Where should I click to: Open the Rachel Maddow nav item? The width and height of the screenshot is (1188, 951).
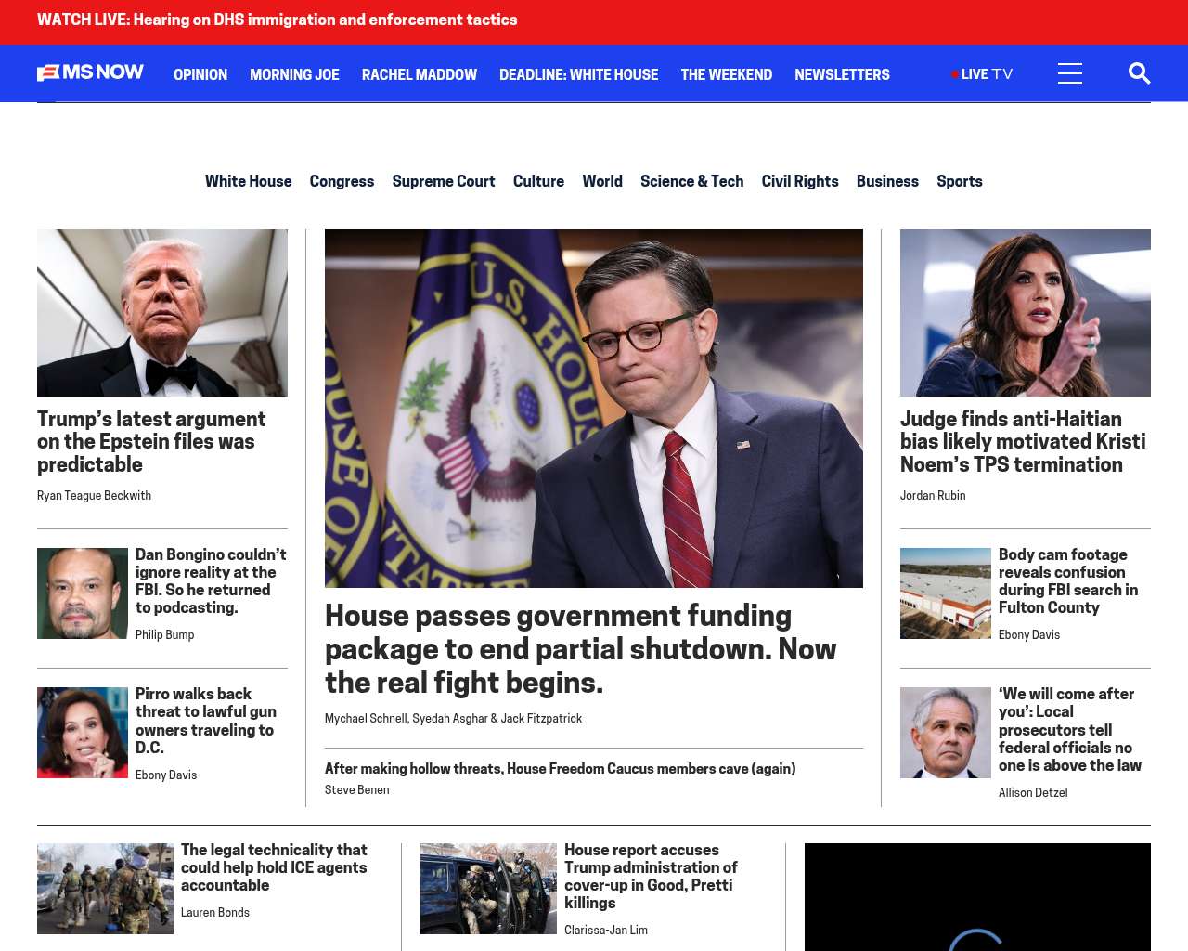(420, 74)
